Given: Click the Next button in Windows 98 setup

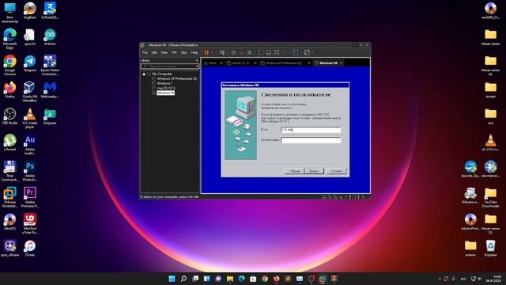Looking at the screenshot, I should click(314, 171).
